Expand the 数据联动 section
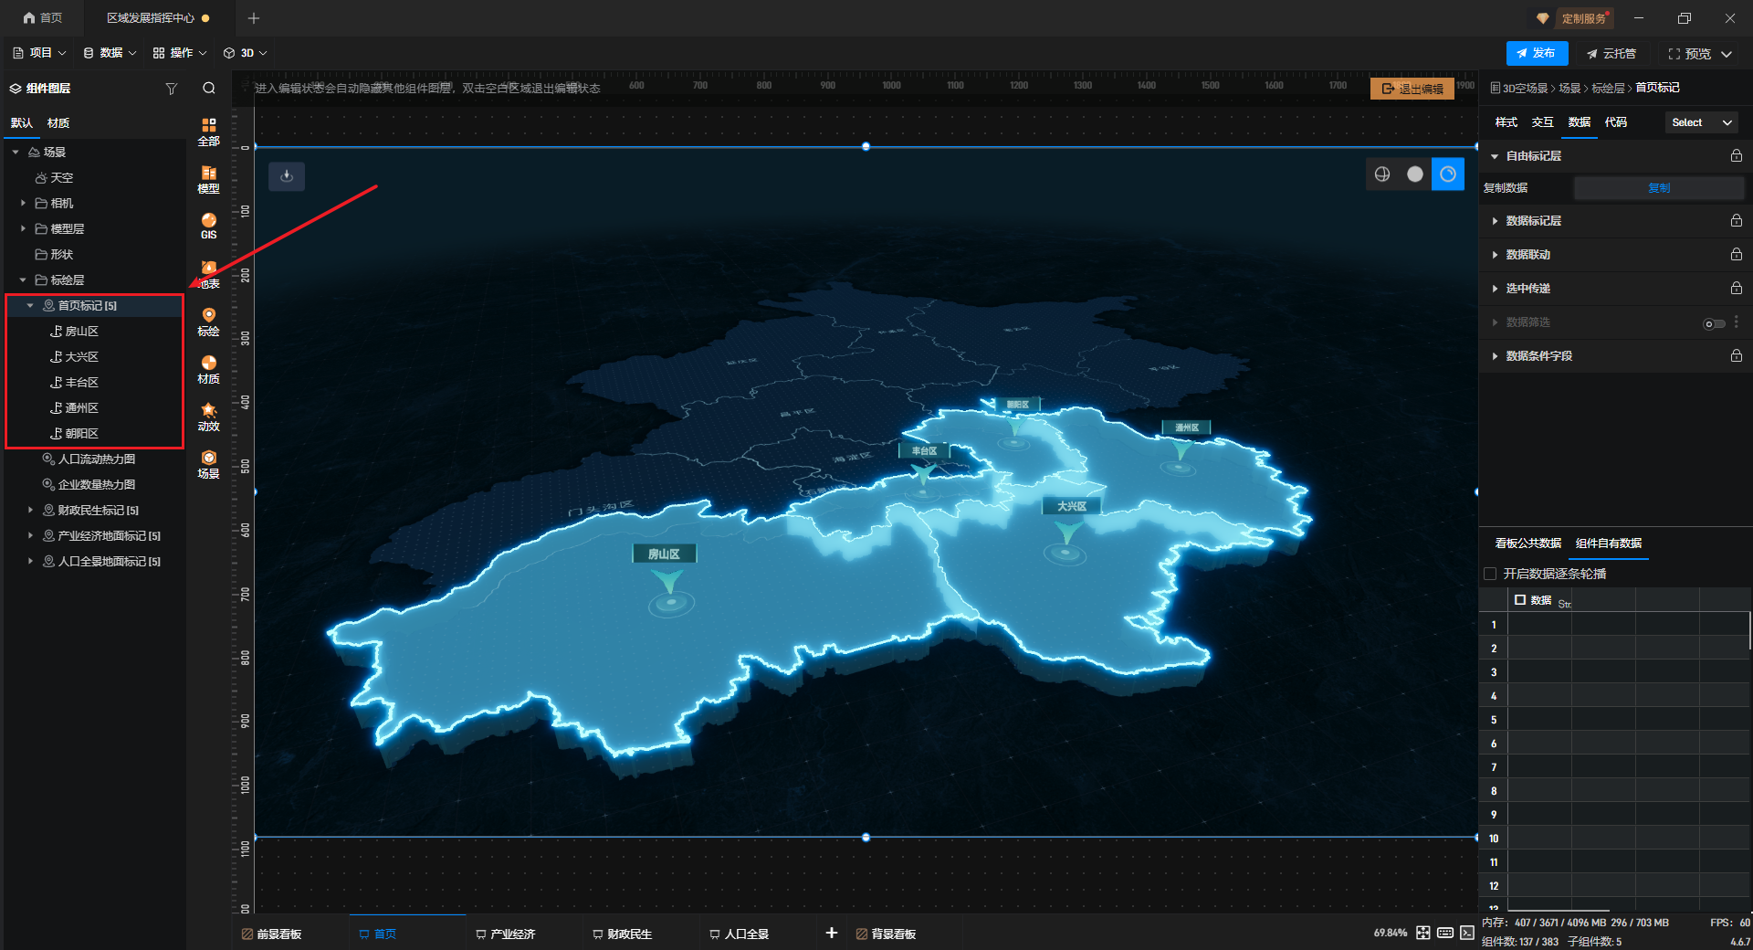The height and width of the screenshot is (950, 1753). point(1527,255)
